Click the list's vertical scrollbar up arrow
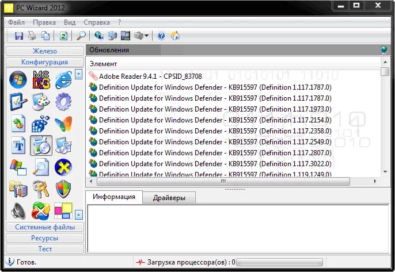The image size is (395, 272). pyautogui.click(x=385, y=62)
